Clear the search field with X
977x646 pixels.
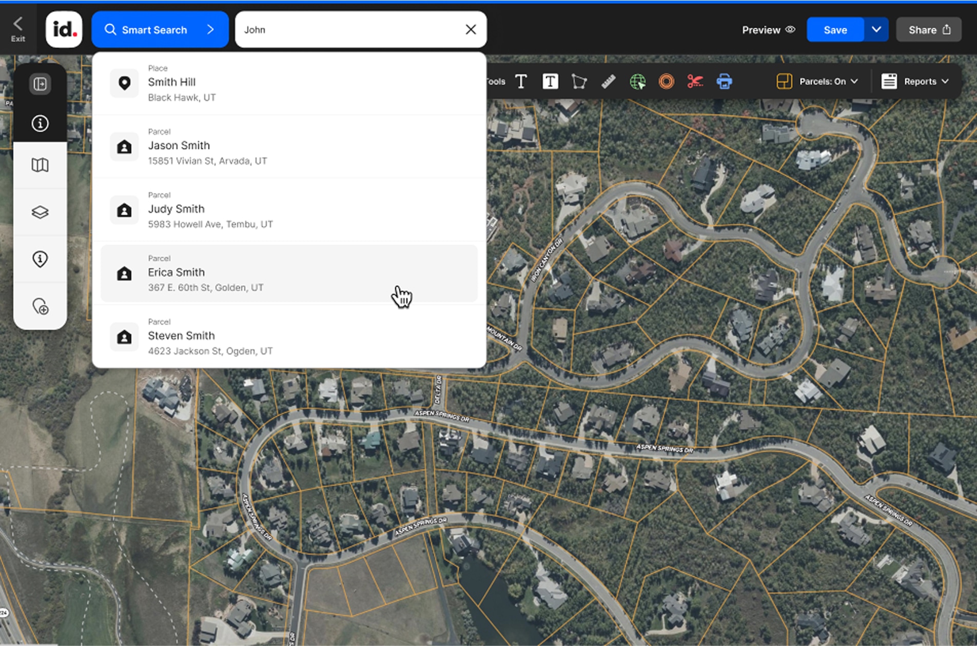471,30
